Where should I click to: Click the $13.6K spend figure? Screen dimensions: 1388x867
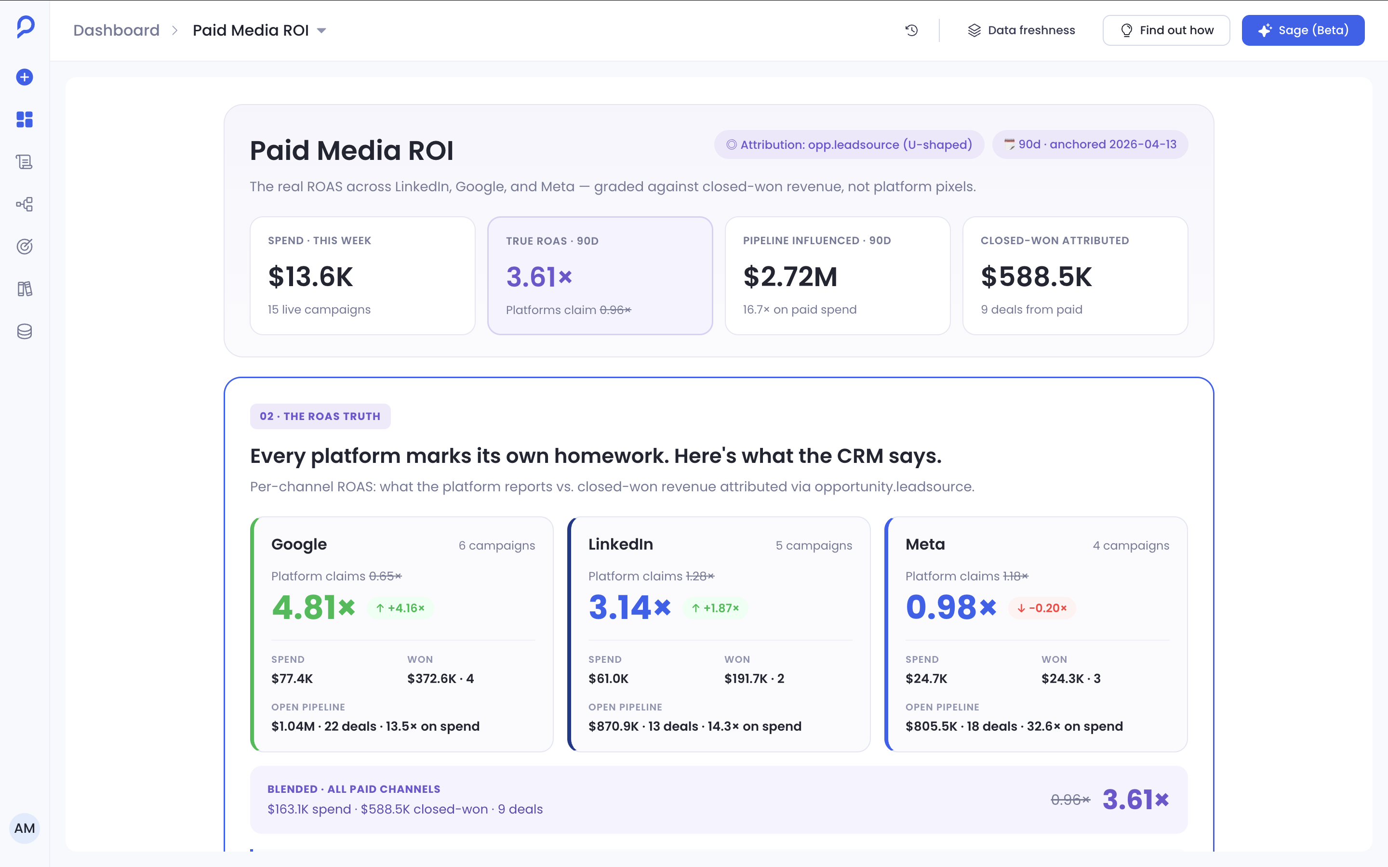(x=310, y=277)
